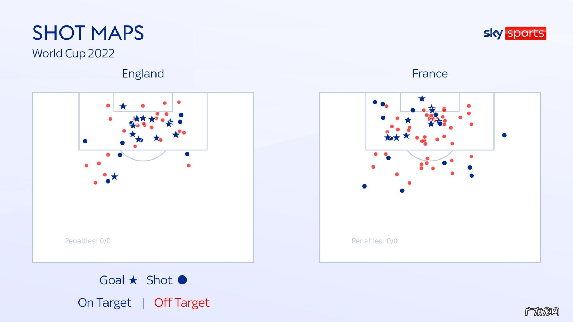Click England's 'Penalties: 0/0' text

tap(88, 241)
